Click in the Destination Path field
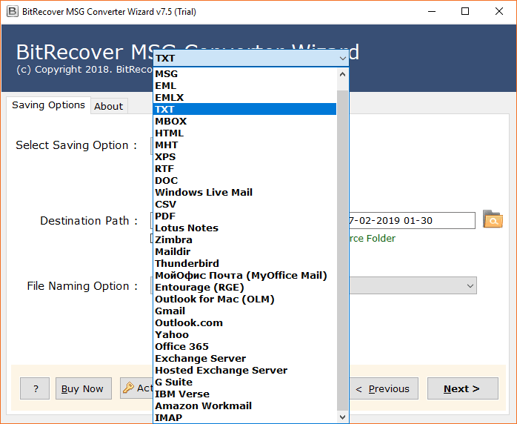This screenshot has width=517, height=424. tap(412, 220)
